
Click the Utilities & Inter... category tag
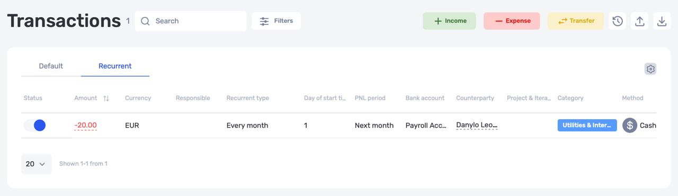(587, 126)
